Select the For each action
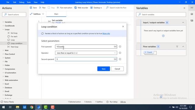 (x=14, y=36)
